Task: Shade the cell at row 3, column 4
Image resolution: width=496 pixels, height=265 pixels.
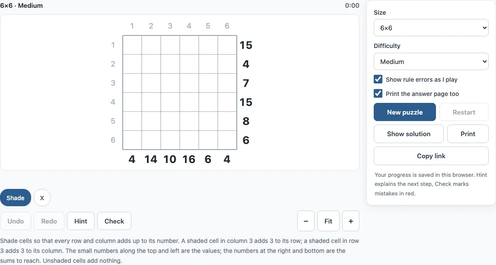Action: (189, 83)
